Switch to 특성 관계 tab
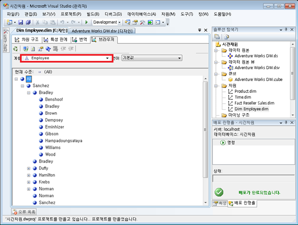This screenshot has height=225, width=298. pos(55,40)
